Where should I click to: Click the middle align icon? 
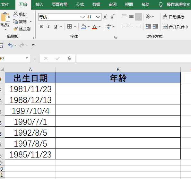click(131, 17)
